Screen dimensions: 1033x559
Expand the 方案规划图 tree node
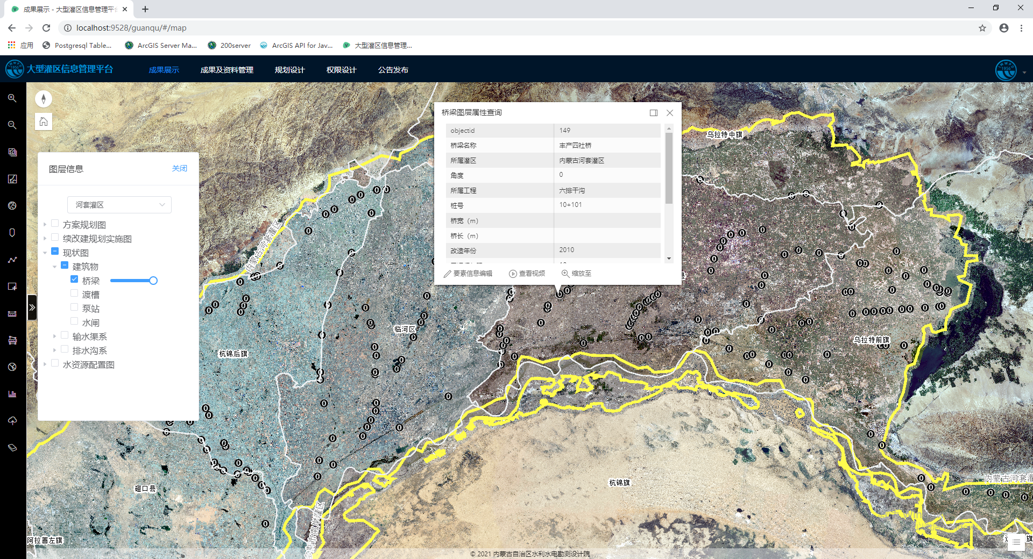click(x=45, y=224)
